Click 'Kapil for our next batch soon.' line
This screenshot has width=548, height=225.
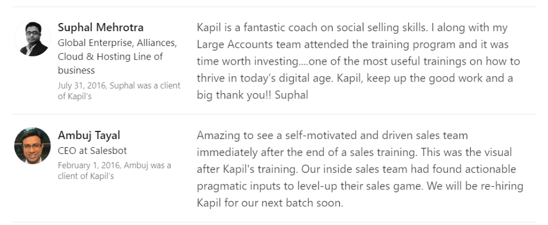click(x=270, y=203)
